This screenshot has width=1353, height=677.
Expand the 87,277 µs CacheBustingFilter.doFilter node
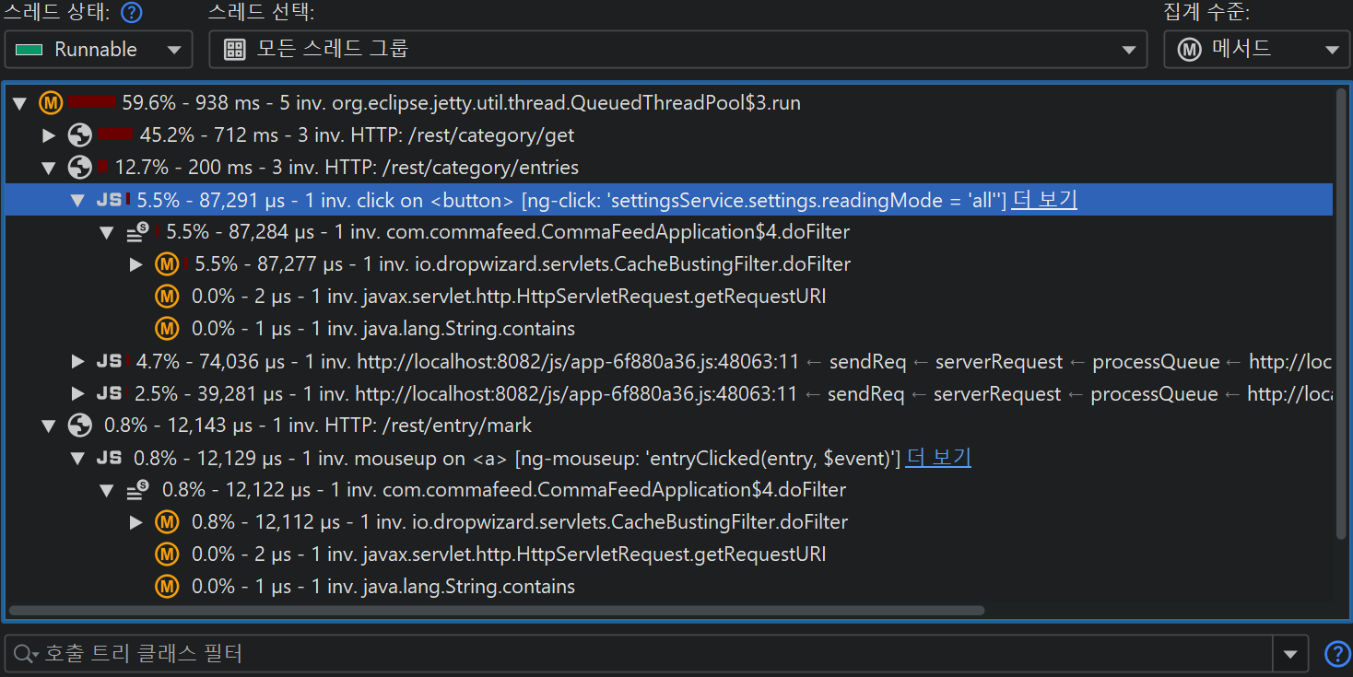pos(136,264)
